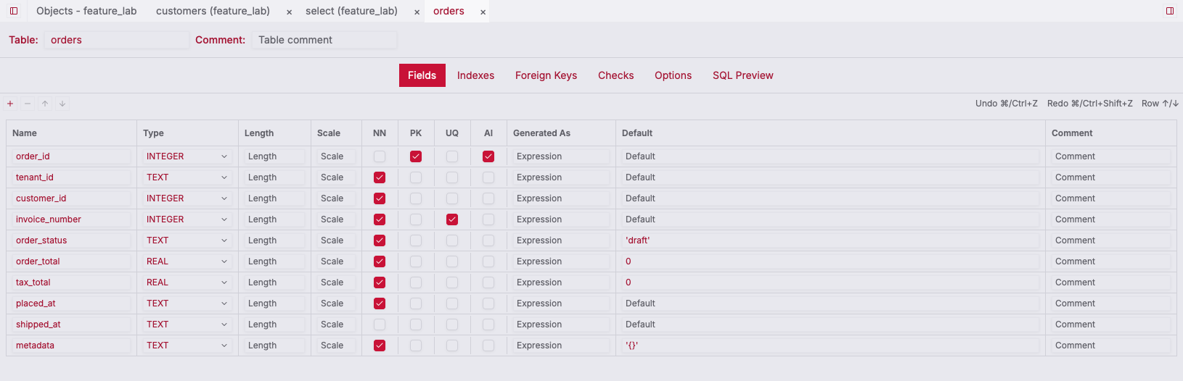1183x381 pixels.
Task: Edit the order_id name field
Action: [x=71, y=156]
